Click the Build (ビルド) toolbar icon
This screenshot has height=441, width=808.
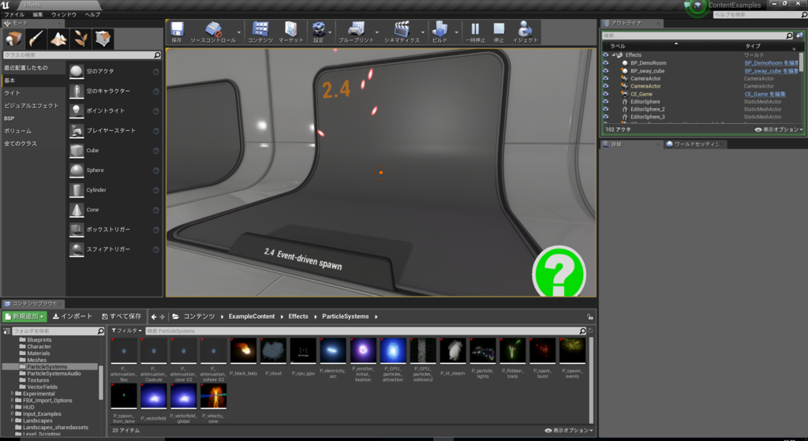point(440,32)
